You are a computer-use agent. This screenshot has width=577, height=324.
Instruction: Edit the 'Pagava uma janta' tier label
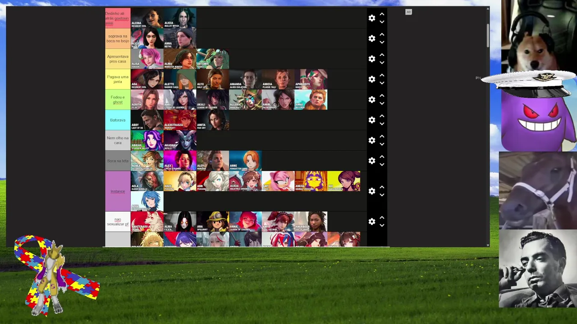(x=118, y=79)
